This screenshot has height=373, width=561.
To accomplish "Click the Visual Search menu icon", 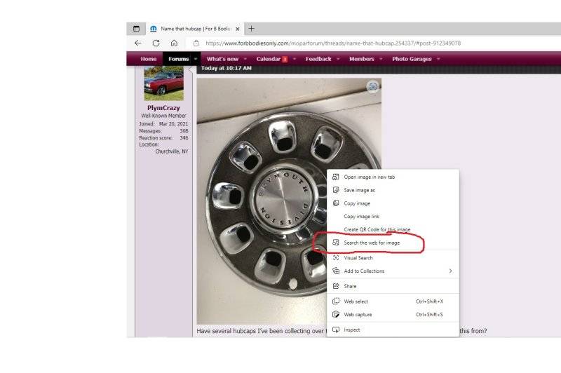I will [336, 258].
